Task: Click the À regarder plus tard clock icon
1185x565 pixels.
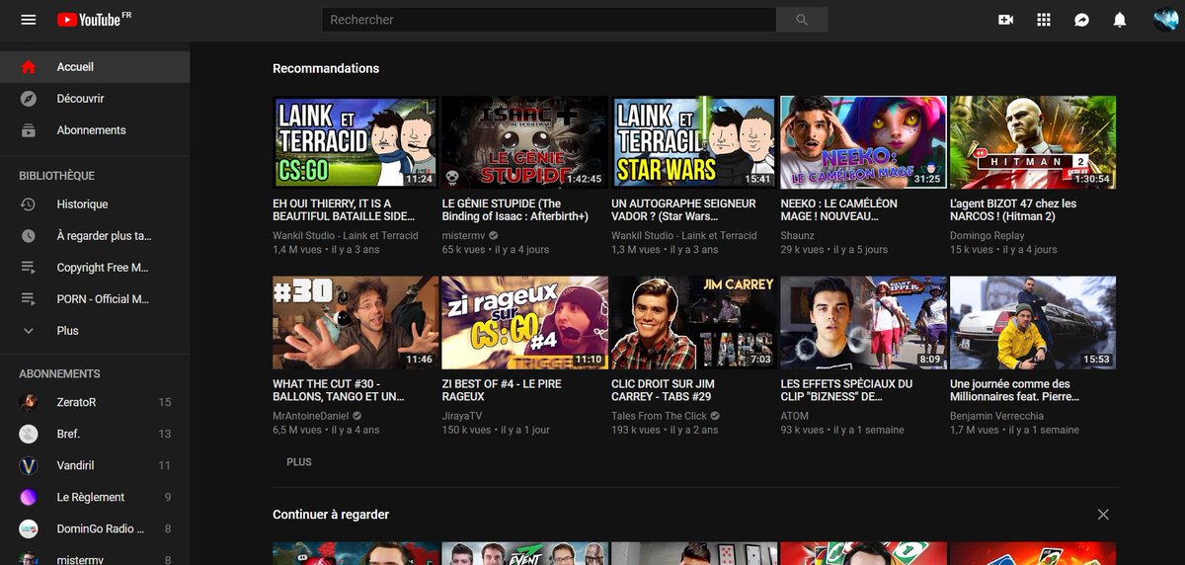Action: coord(29,236)
